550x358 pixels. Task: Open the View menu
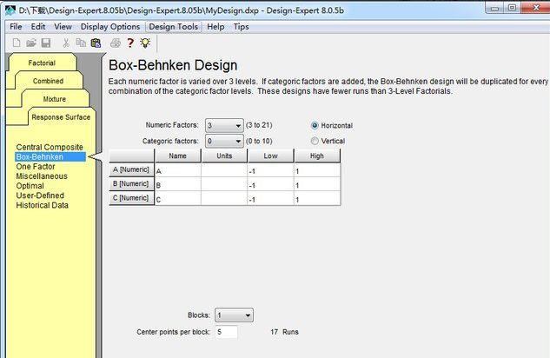[63, 27]
